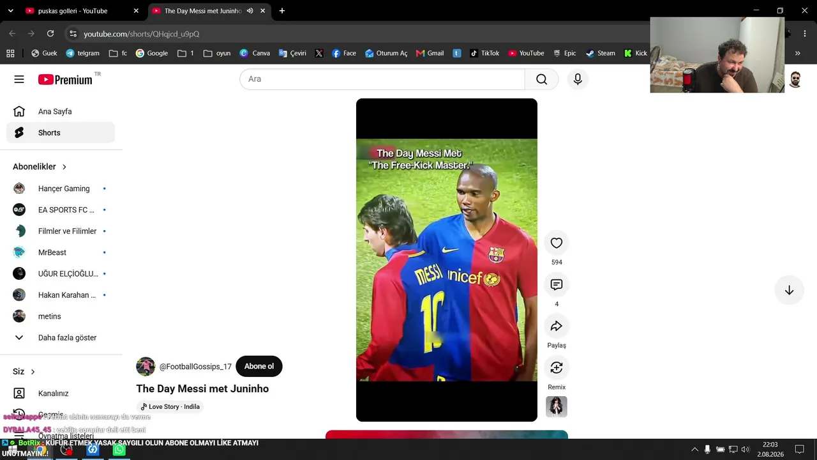
Task: Open the Steam bookmark
Action: click(x=601, y=53)
